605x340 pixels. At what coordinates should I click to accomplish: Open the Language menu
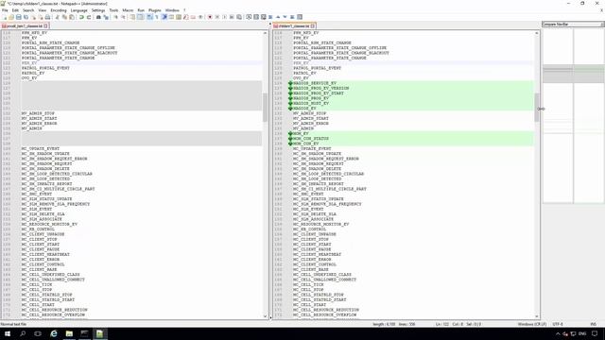78,10
